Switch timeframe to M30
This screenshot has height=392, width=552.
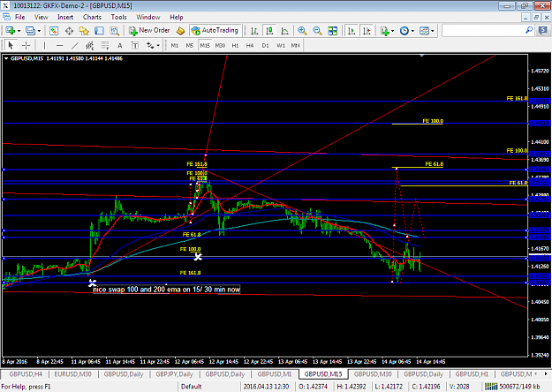[220, 45]
